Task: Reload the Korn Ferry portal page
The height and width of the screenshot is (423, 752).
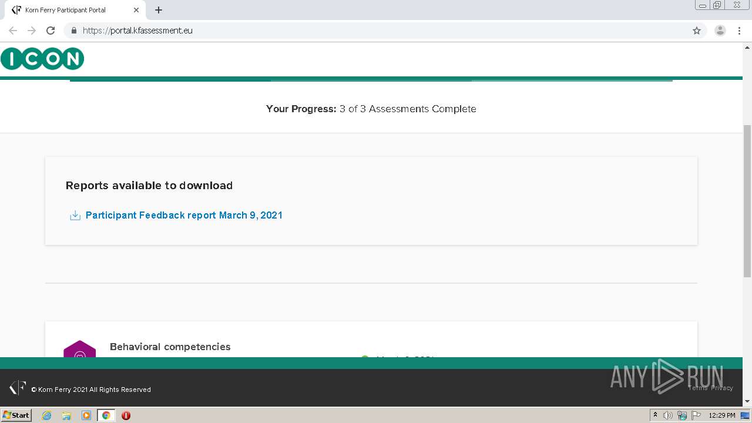Action: [51, 31]
